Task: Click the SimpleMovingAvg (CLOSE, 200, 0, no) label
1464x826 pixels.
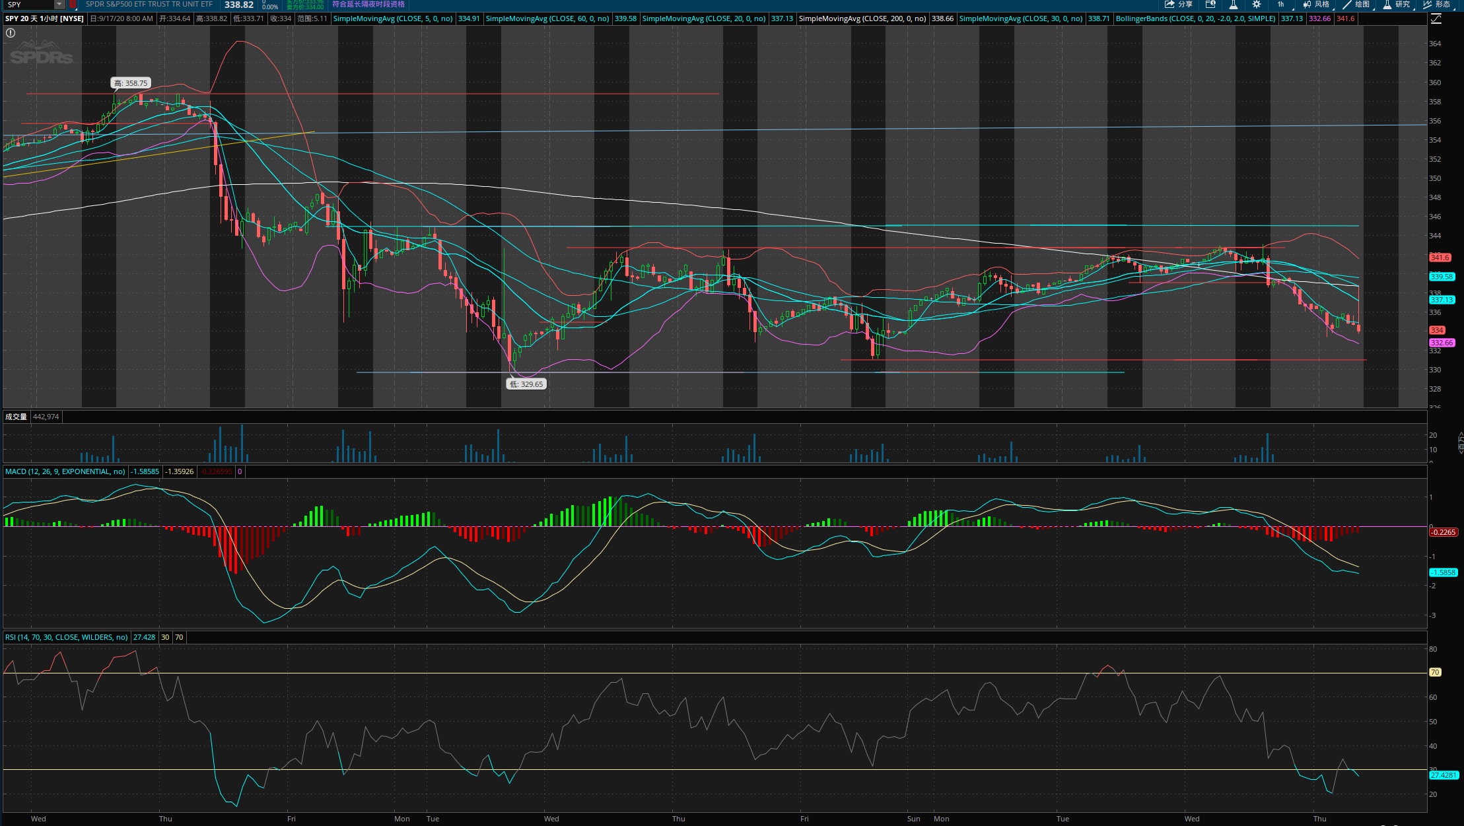Action: click(862, 18)
